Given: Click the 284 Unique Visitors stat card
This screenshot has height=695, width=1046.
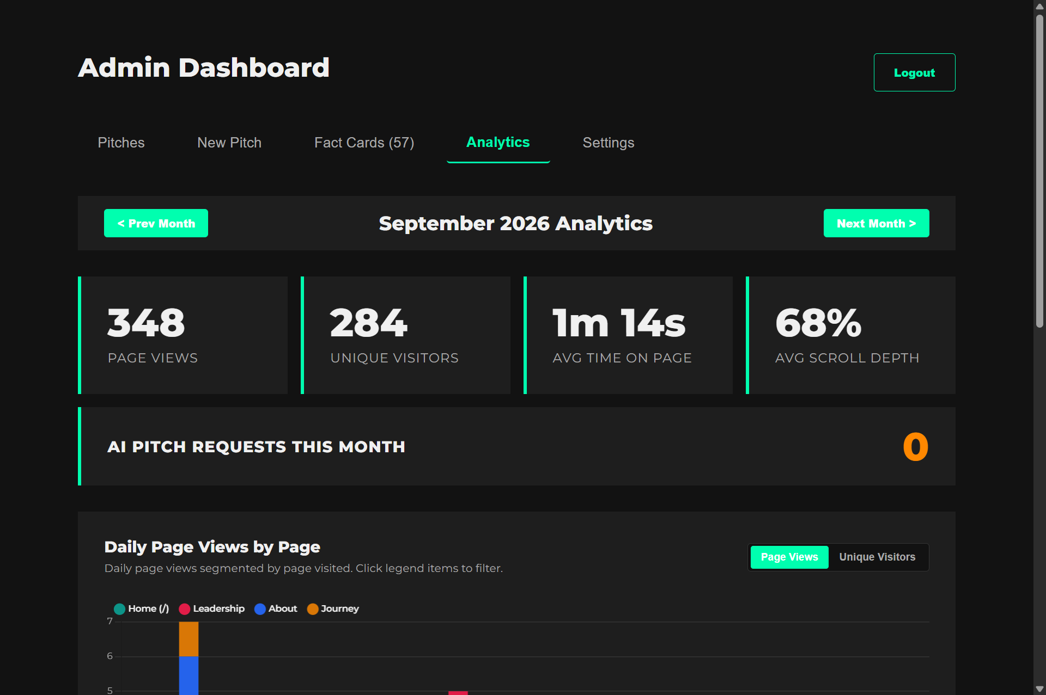Looking at the screenshot, I should pyautogui.click(x=405, y=335).
